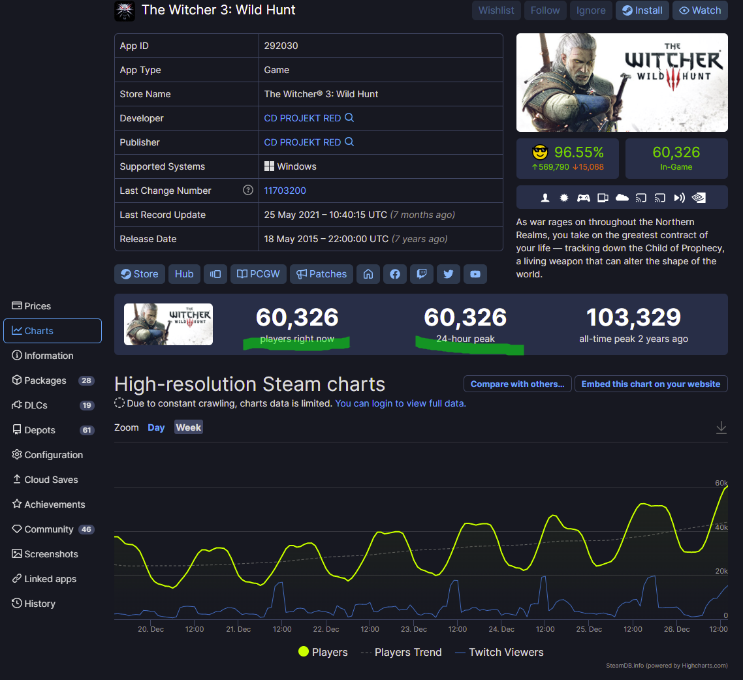Open the community Hub button
743x680 pixels.
point(184,274)
